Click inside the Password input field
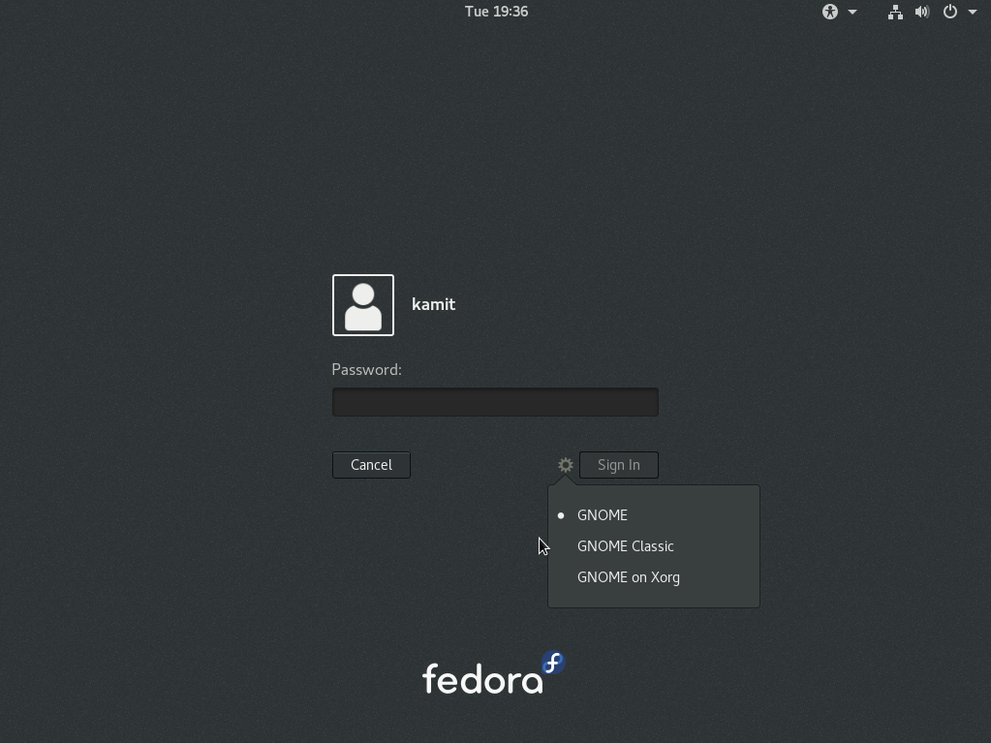The image size is (991, 744). point(495,401)
